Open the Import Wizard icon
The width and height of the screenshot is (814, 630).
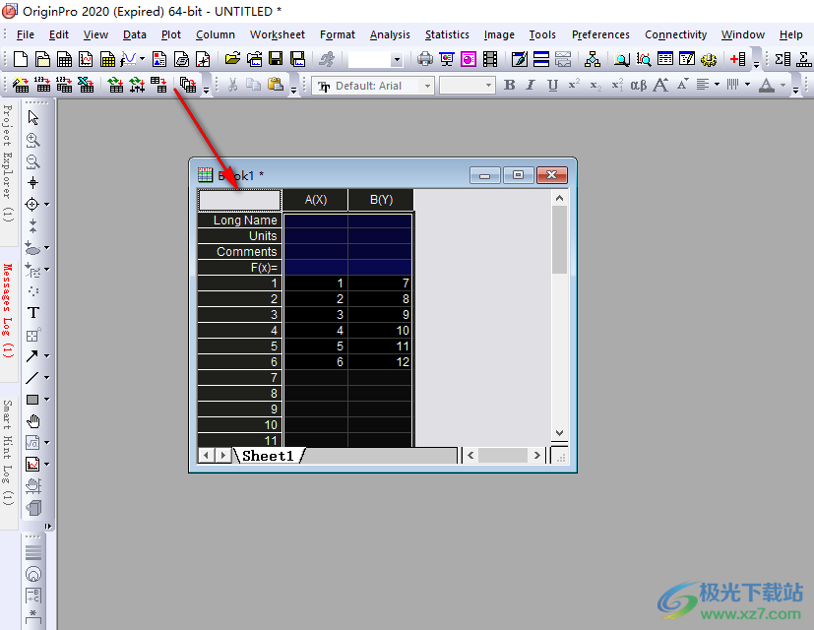[x=21, y=85]
